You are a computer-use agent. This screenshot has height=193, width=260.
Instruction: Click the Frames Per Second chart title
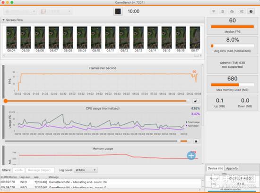(103, 68)
